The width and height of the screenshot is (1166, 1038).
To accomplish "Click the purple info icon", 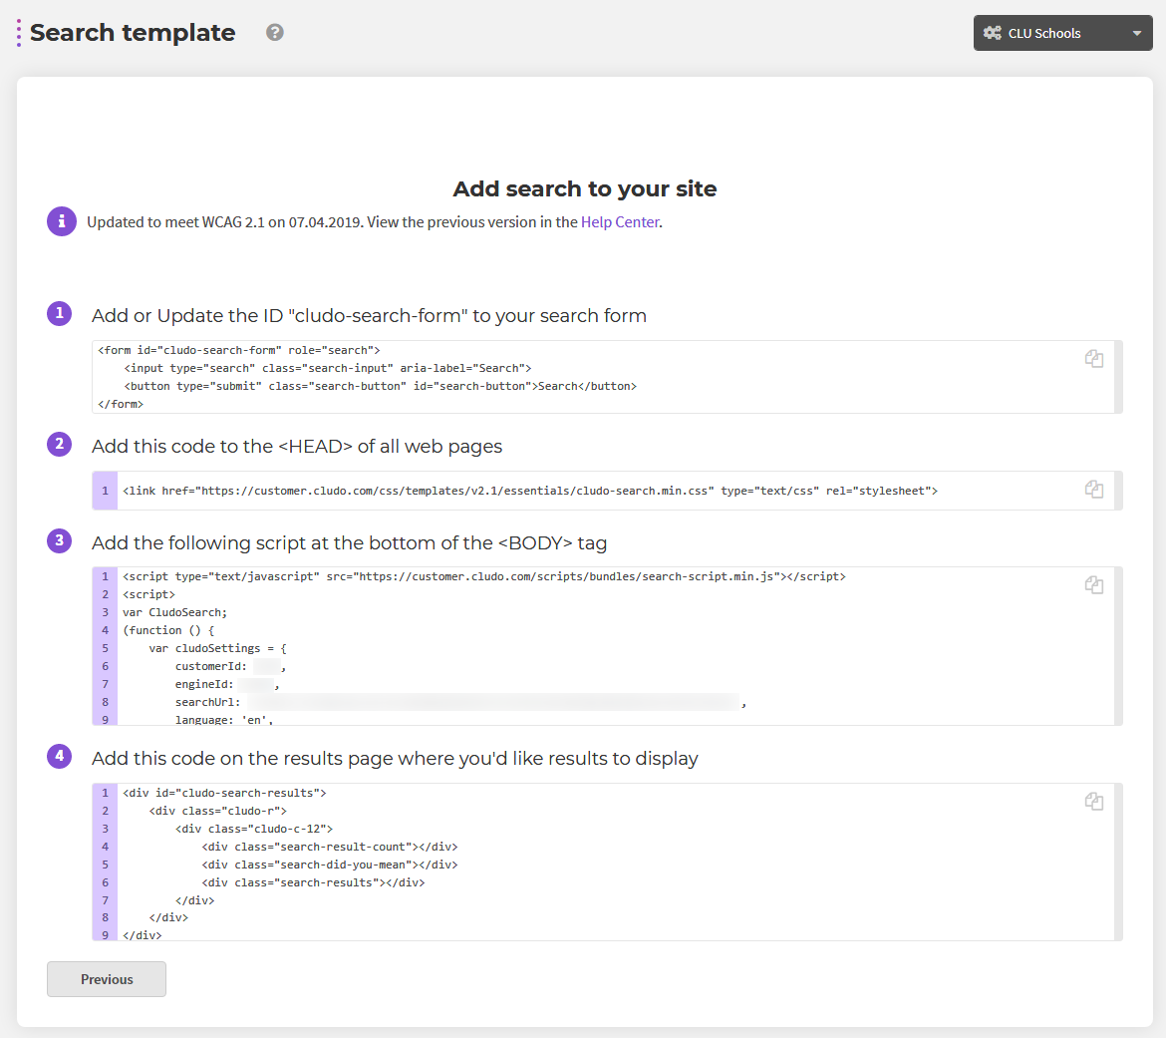I will click(62, 221).
